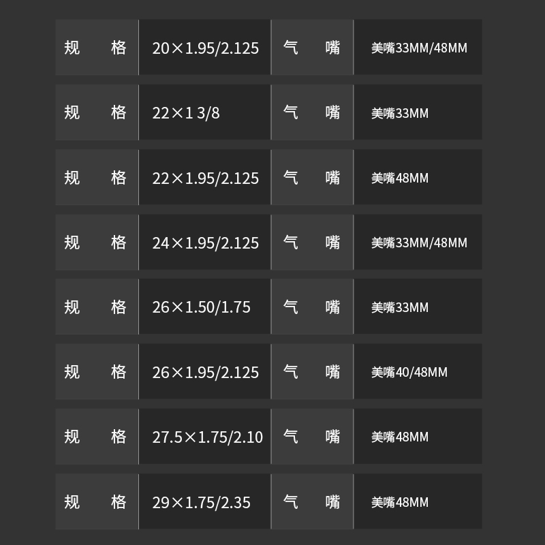Select the 26×1.95/2.125 size cell
The height and width of the screenshot is (545, 545).
click(x=205, y=372)
